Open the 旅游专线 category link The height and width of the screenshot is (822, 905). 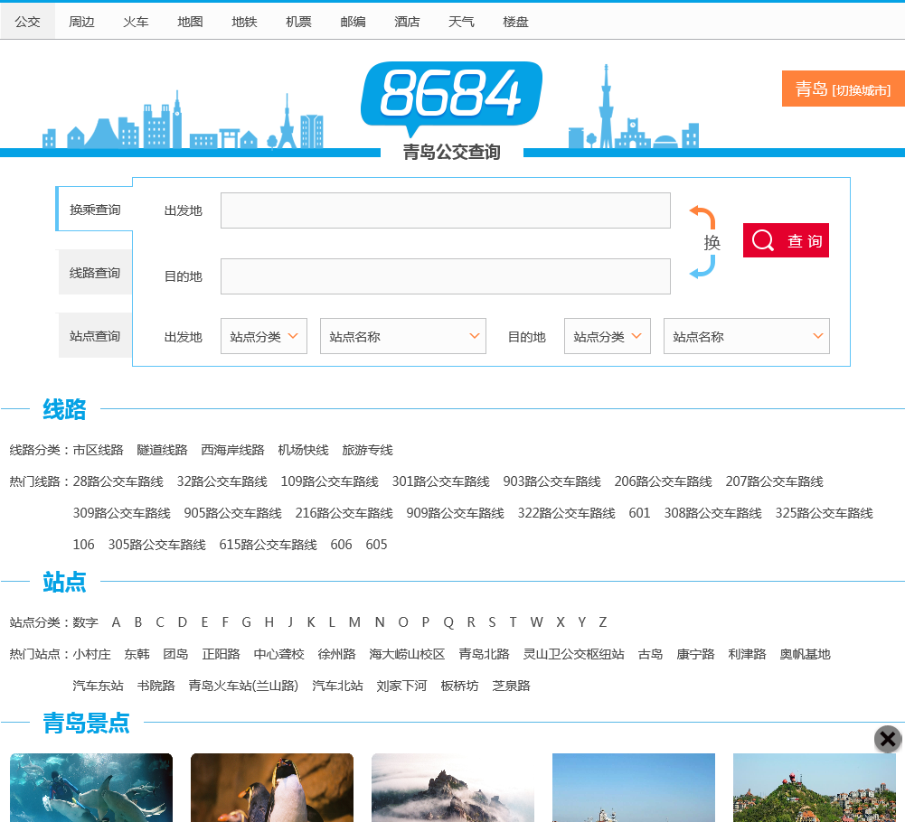367,450
